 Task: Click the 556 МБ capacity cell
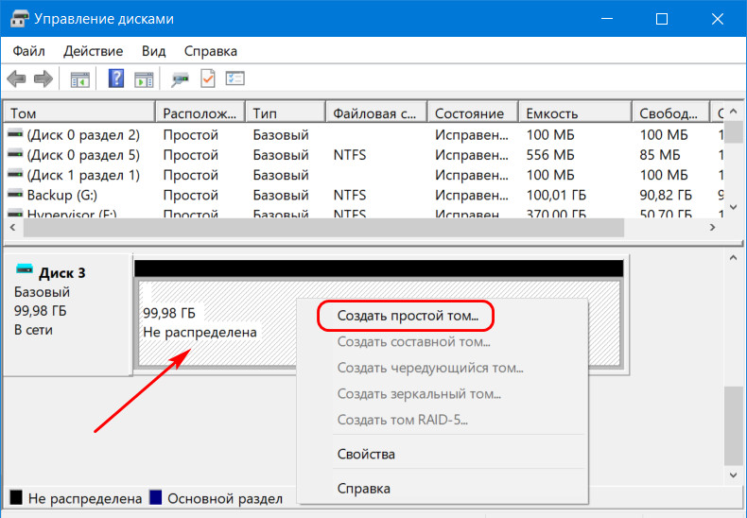point(550,155)
